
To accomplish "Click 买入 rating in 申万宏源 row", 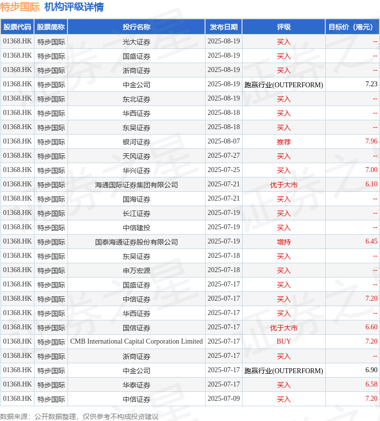I will [x=284, y=270].
